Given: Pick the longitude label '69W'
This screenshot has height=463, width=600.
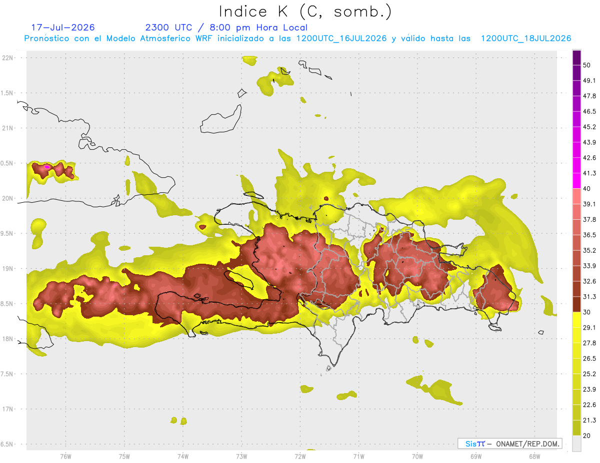Looking at the screenshot, I should point(476,457).
